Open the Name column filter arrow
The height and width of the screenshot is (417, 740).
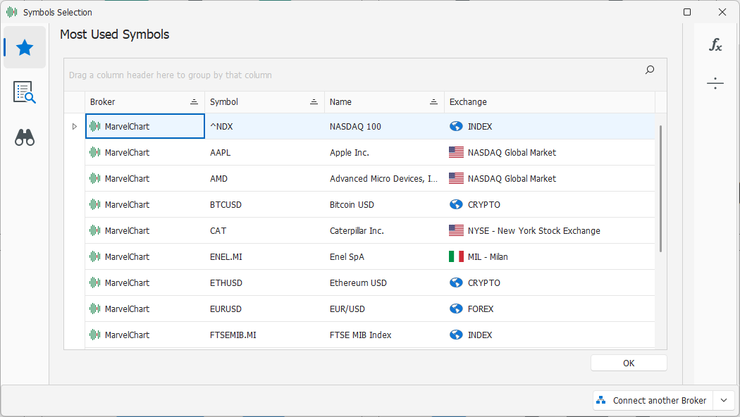[433, 102]
